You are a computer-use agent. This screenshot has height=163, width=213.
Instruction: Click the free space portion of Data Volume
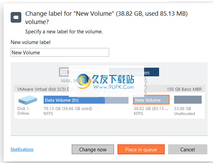click(x=116, y=100)
